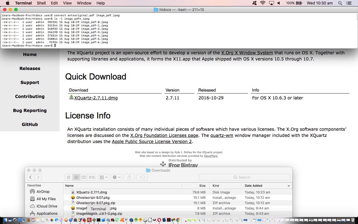Switch Finder to Cover Flow view
358x224 pixels.
pos(91,177)
